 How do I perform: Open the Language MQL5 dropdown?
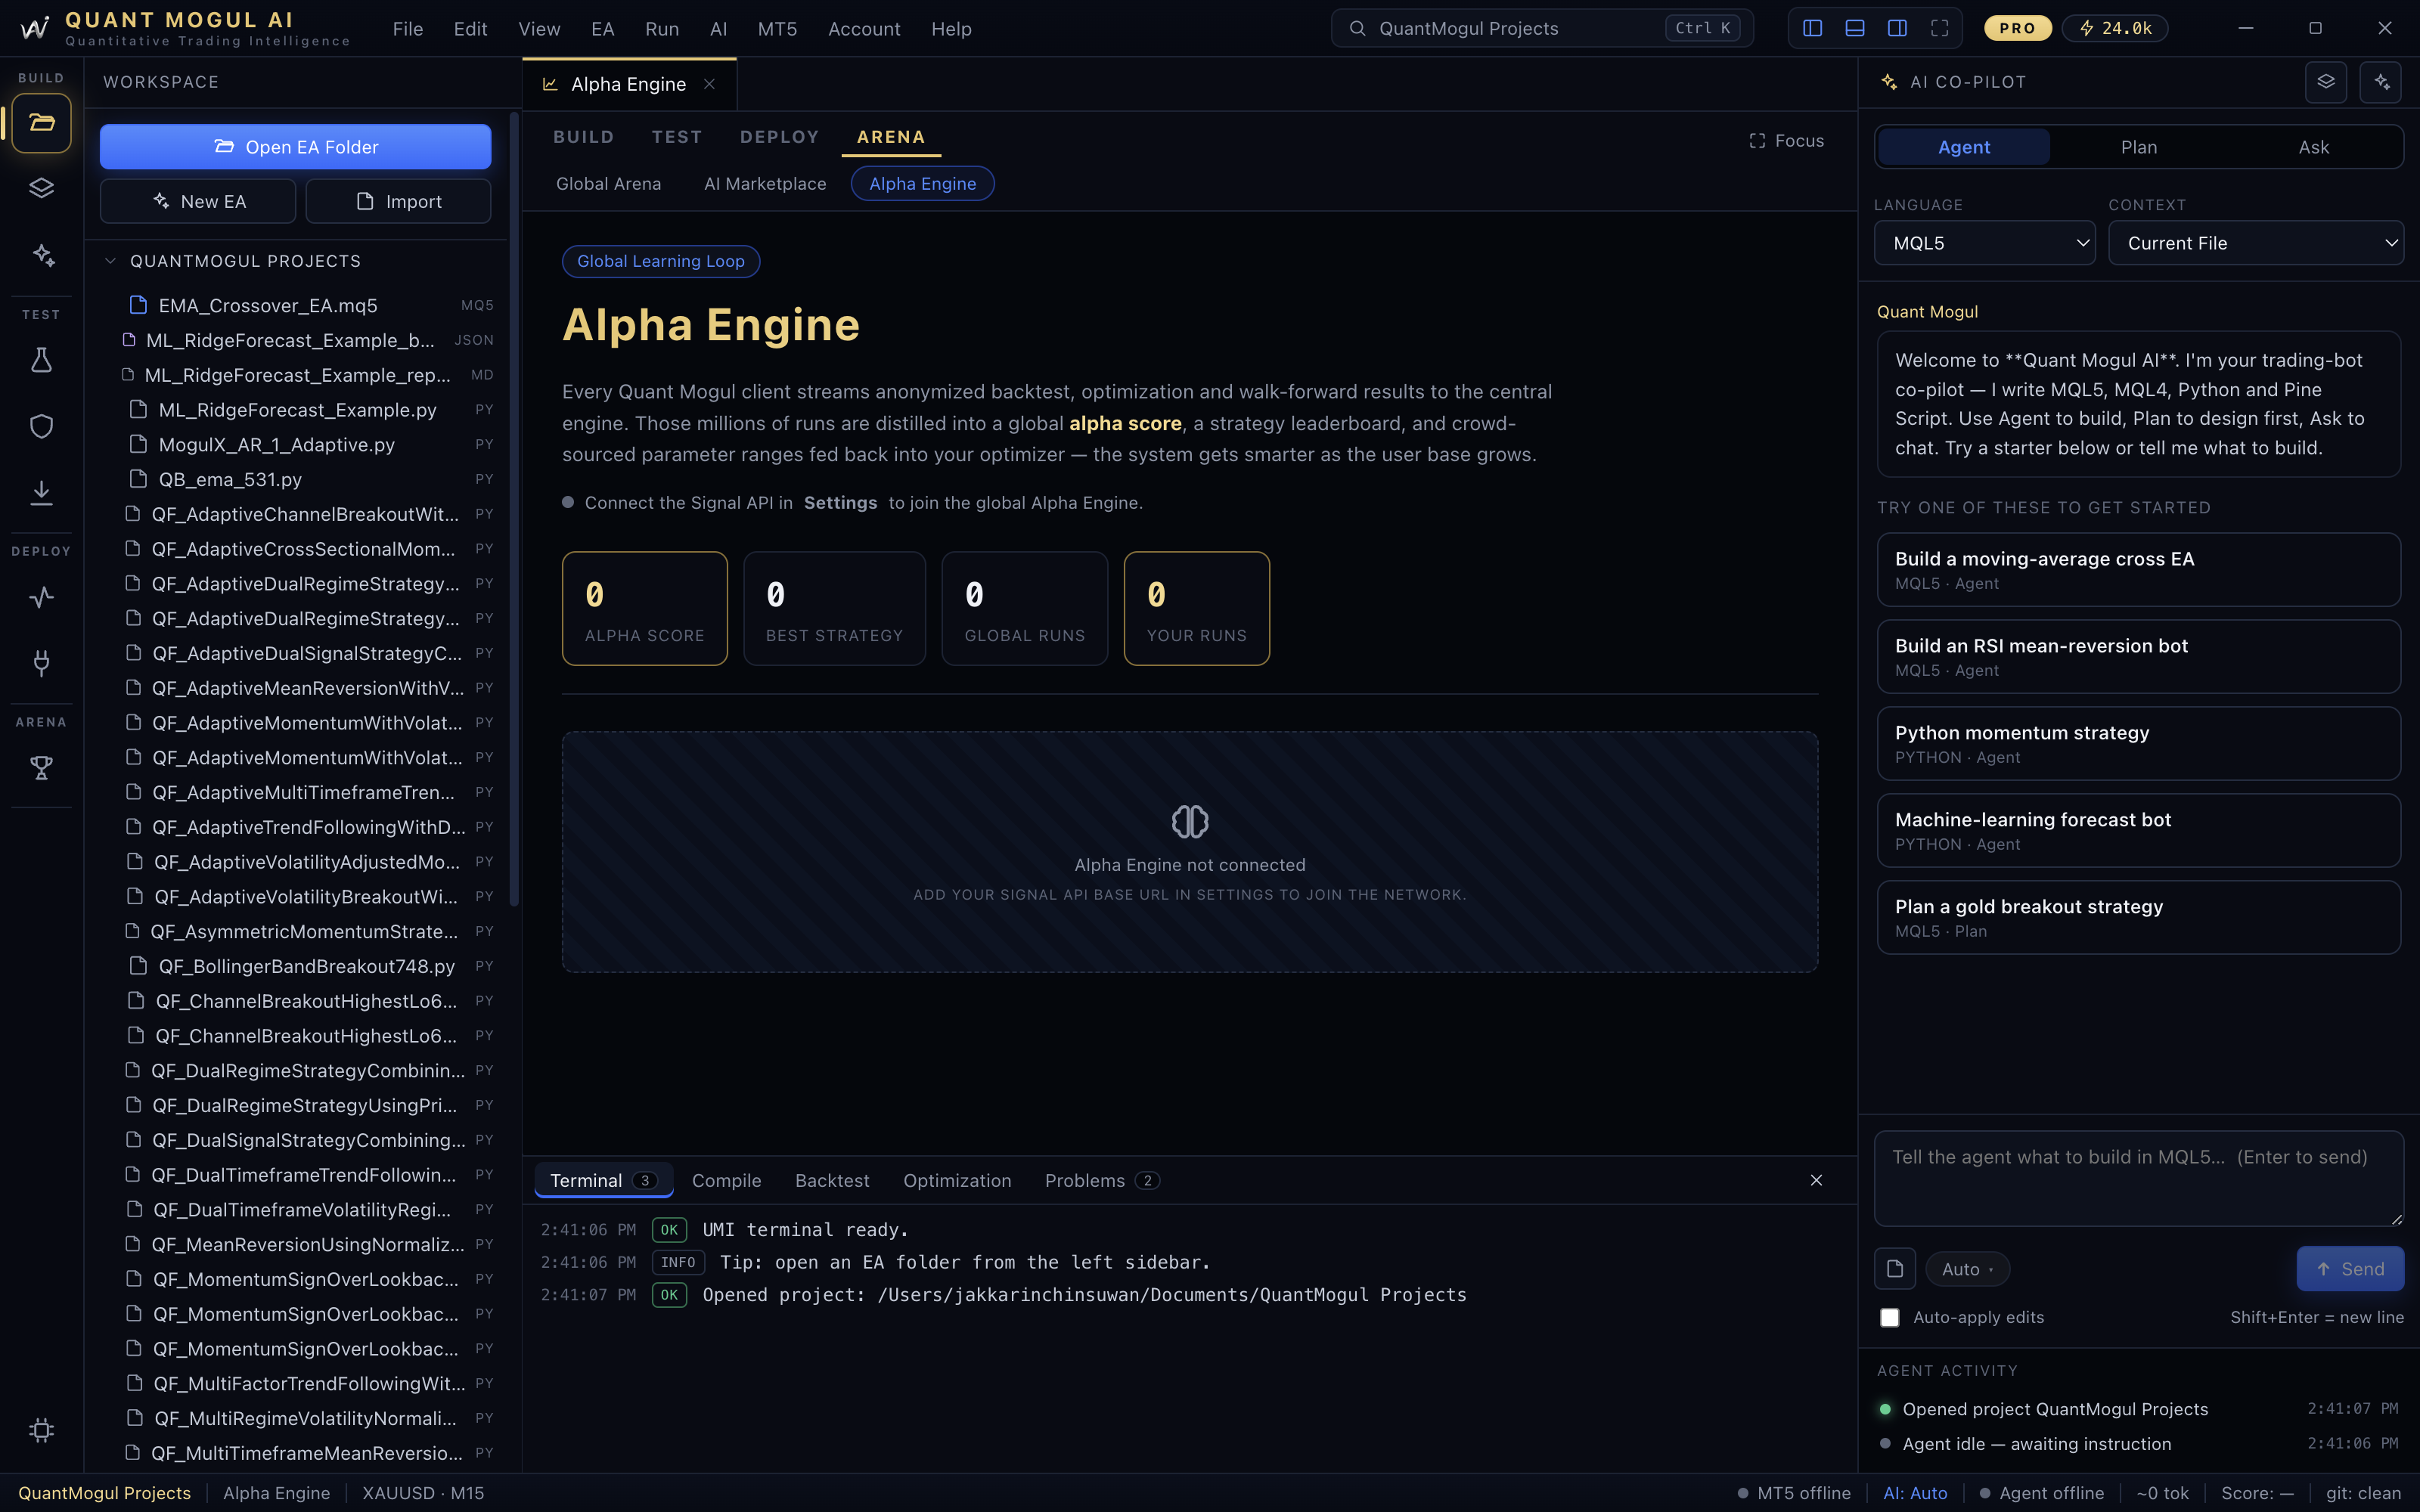click(x=1984, y=243)
